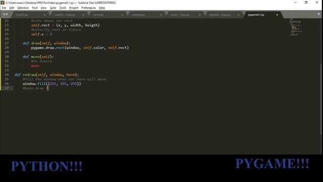Click the '#fill the window' comment on line 35

coord(64,79)
